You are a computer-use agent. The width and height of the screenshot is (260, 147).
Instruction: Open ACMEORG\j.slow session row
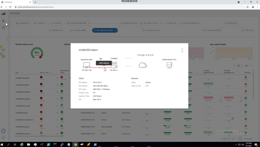[x=22, y=127]
